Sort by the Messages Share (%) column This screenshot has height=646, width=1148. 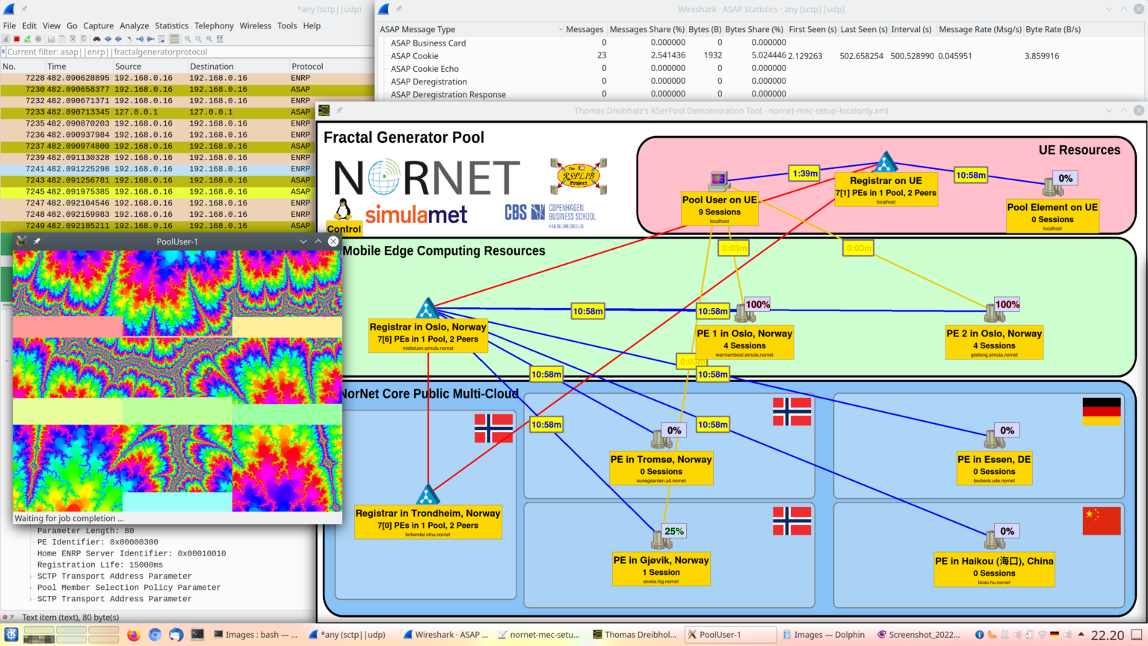coord(646,29)
